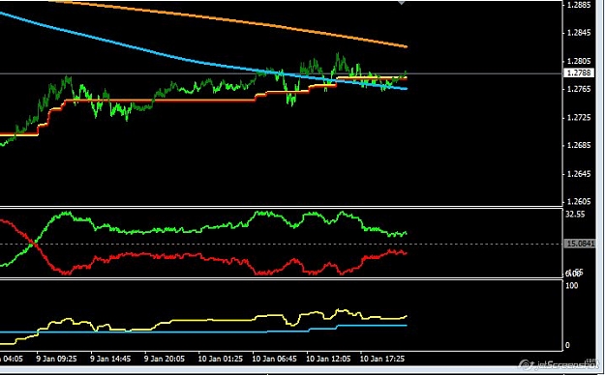Click the current price tag 1.2788

pos(578,72)
